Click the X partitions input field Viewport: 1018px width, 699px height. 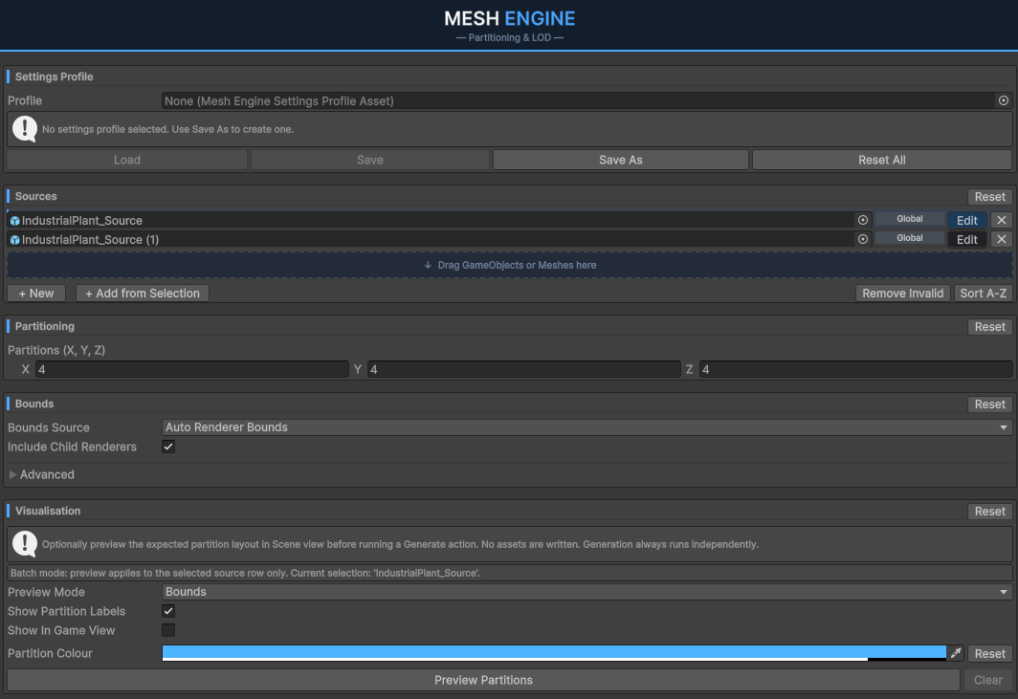click(x=191, y=369)
